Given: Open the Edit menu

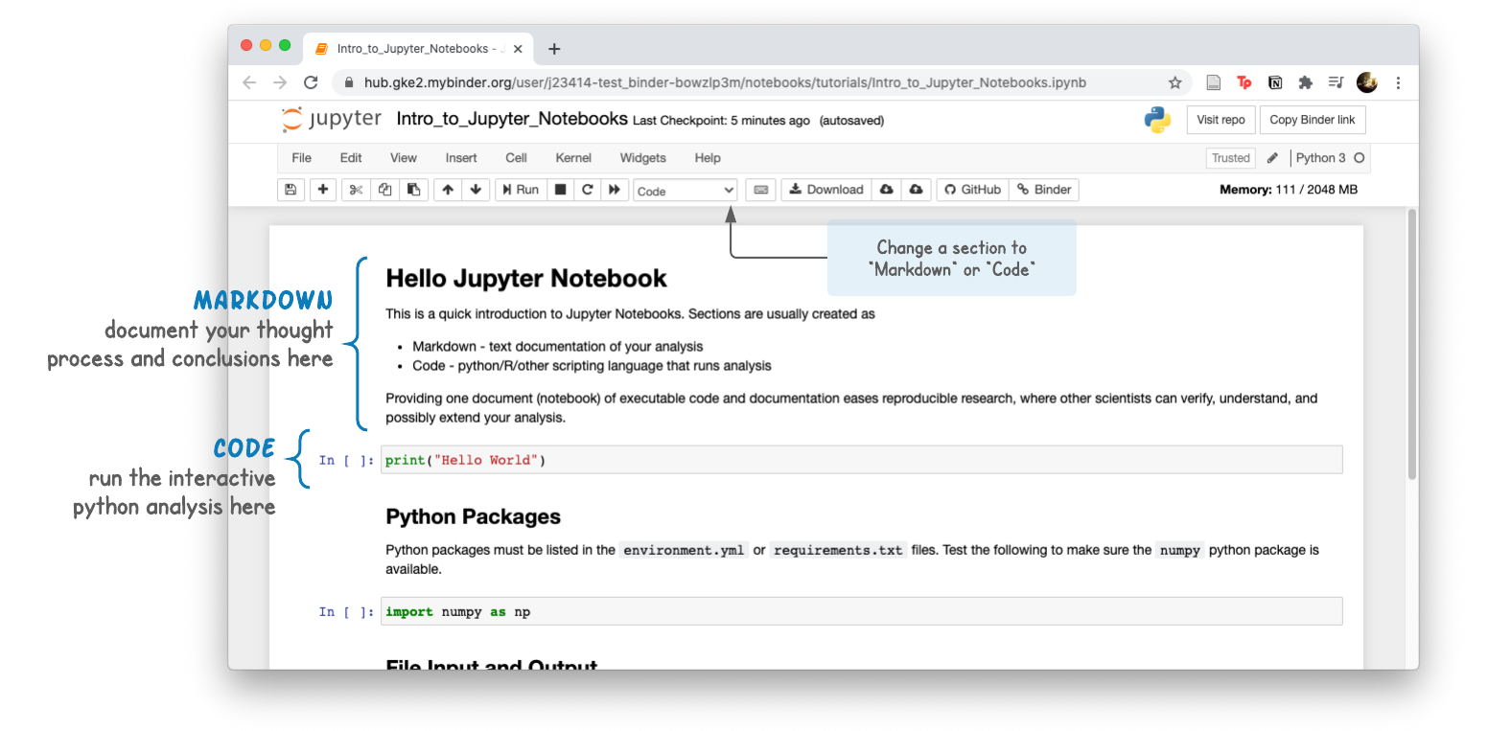Looking at the screenshot, I should 351,158.
